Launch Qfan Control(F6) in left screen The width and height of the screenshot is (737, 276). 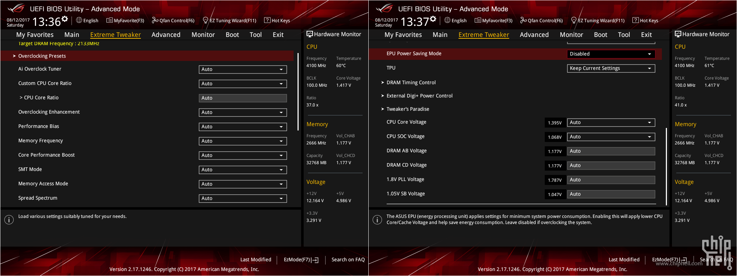coord(173,20)
